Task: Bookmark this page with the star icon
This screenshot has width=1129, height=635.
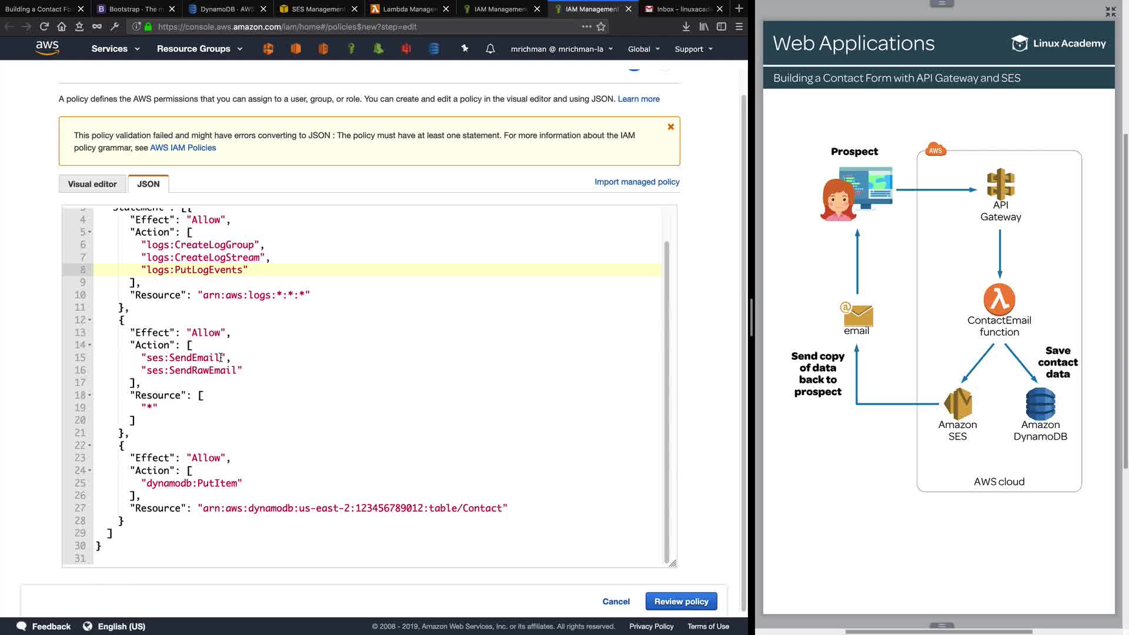Action: point(601,26)
